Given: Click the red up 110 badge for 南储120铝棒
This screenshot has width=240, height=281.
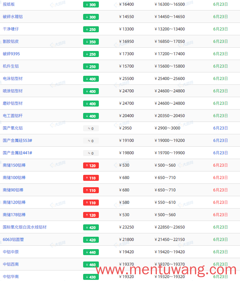Looking at the screenshot, I should pyautogui.click(x=91, y=203).
